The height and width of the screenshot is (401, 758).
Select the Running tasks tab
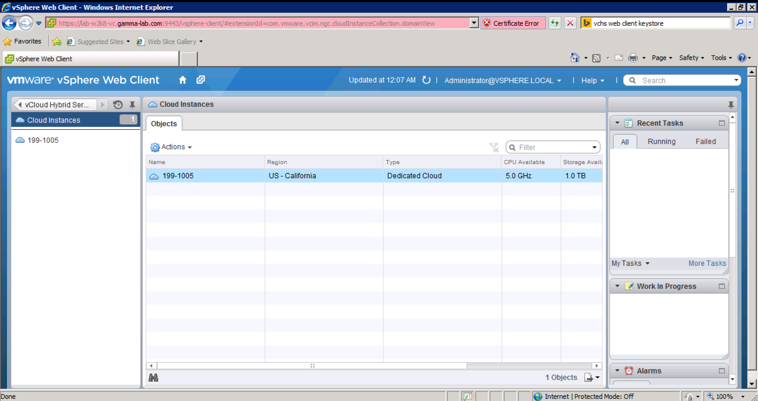click(661, 142)
